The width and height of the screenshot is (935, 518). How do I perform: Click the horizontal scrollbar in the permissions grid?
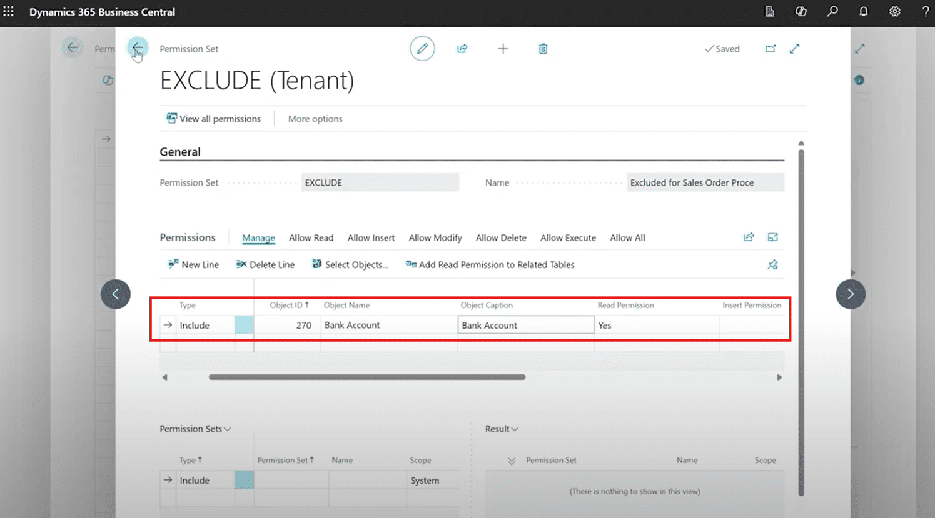click(367, 377)
